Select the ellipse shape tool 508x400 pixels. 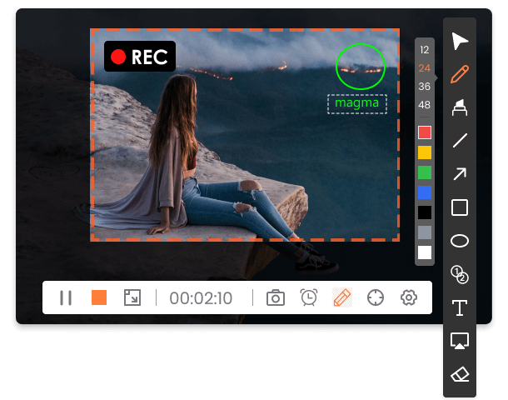[460, 241]
